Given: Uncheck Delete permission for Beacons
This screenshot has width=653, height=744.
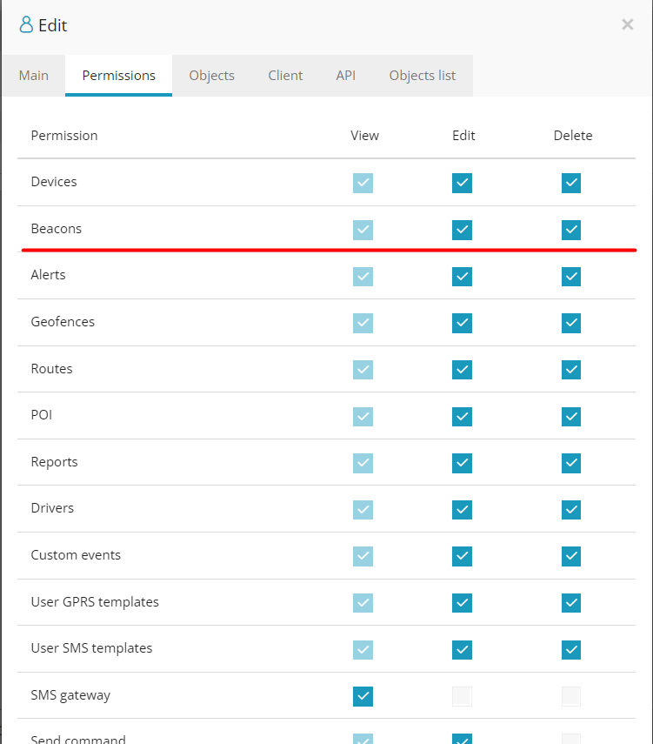Looking at the screenshot, I should point(571,230).
